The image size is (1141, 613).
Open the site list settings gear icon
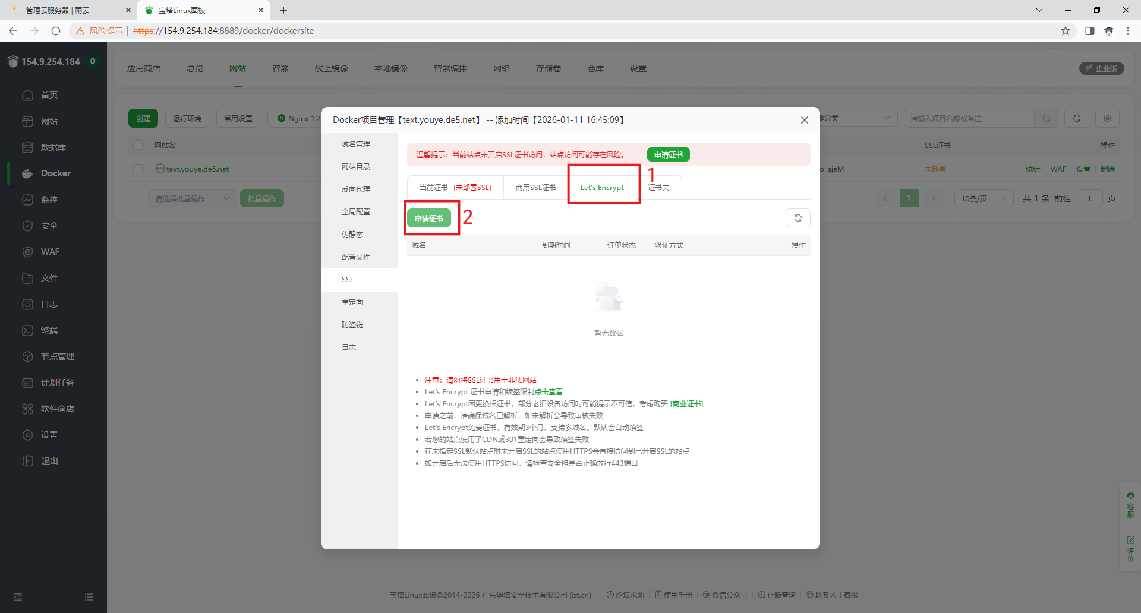1107,118
